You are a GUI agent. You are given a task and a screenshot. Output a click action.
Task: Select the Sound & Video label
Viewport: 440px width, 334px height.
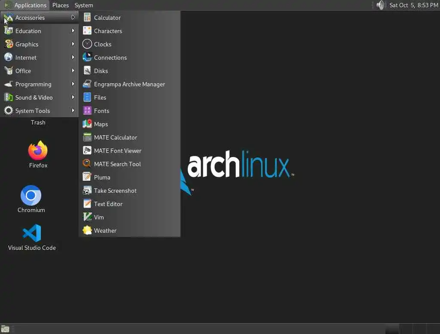click(x=34, y=97)
